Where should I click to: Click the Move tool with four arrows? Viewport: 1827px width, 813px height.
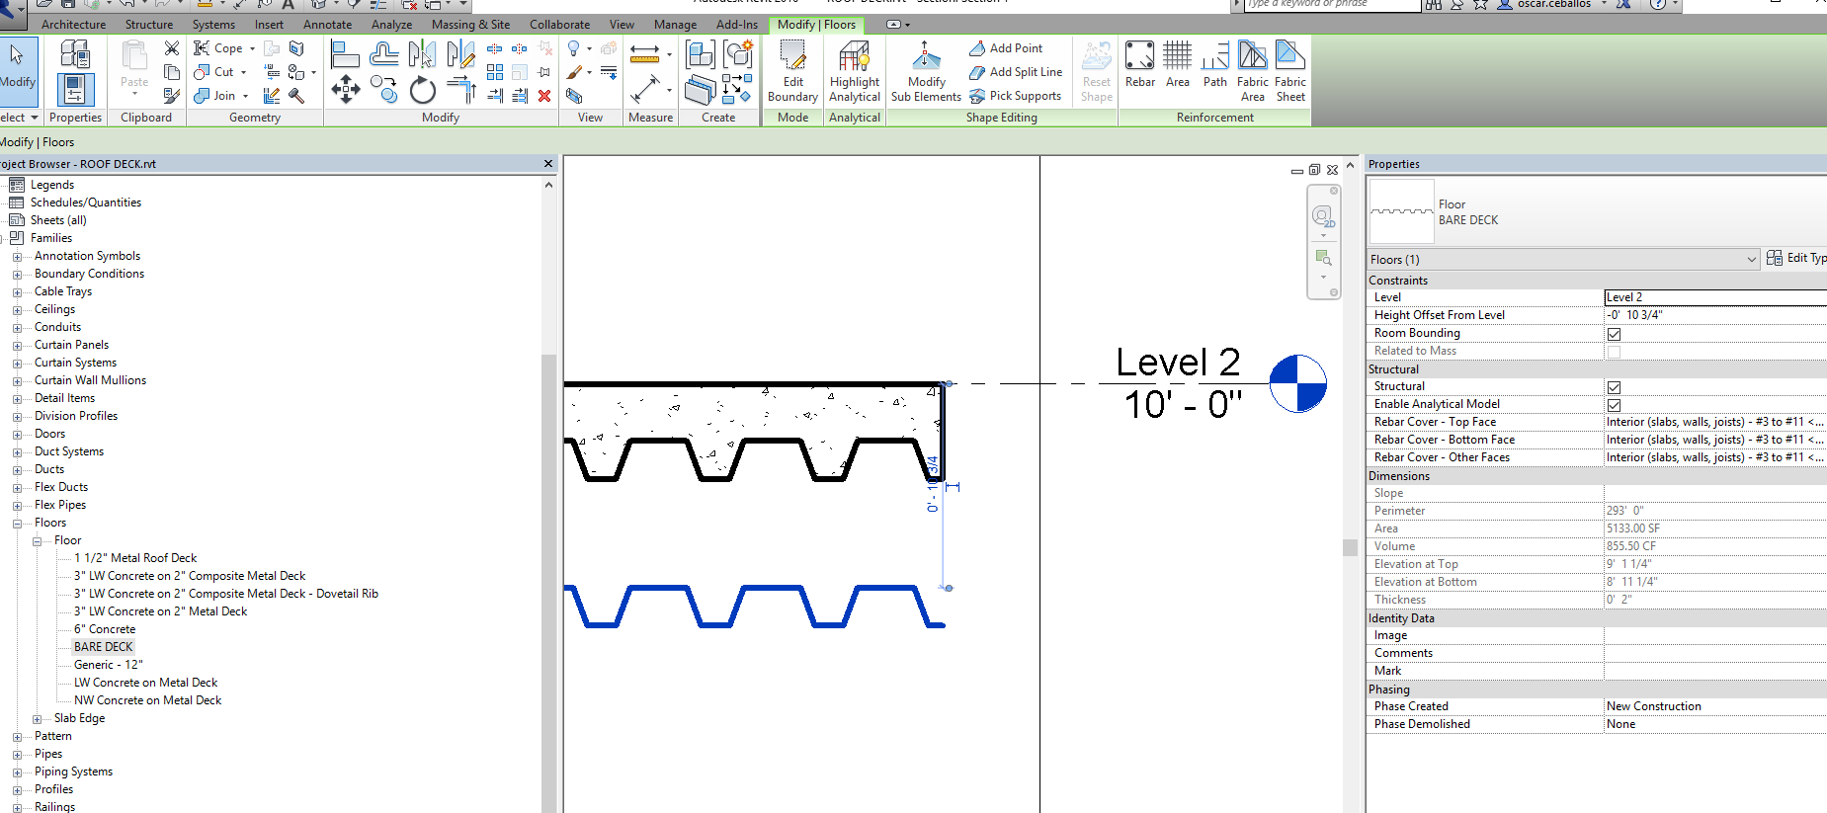pyautogui.click(x=346, y=90)
